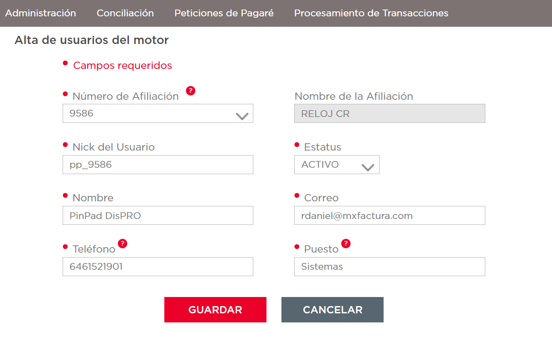Open the Conciliación menu
Image resolution: width=552 pixels, height=341 pixels.
coord(125,13)
